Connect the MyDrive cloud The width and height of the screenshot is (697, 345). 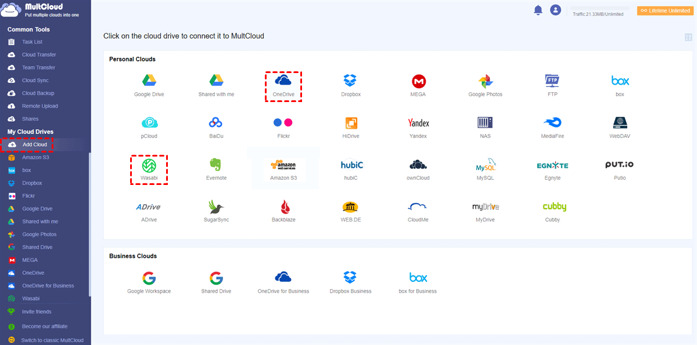485,211
